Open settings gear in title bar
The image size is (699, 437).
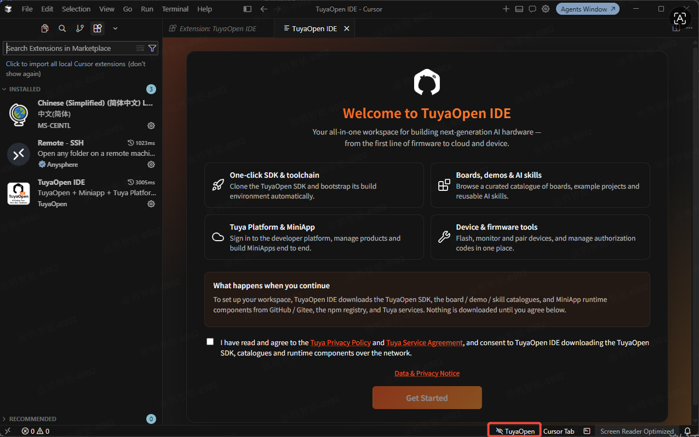click(546, 9)
